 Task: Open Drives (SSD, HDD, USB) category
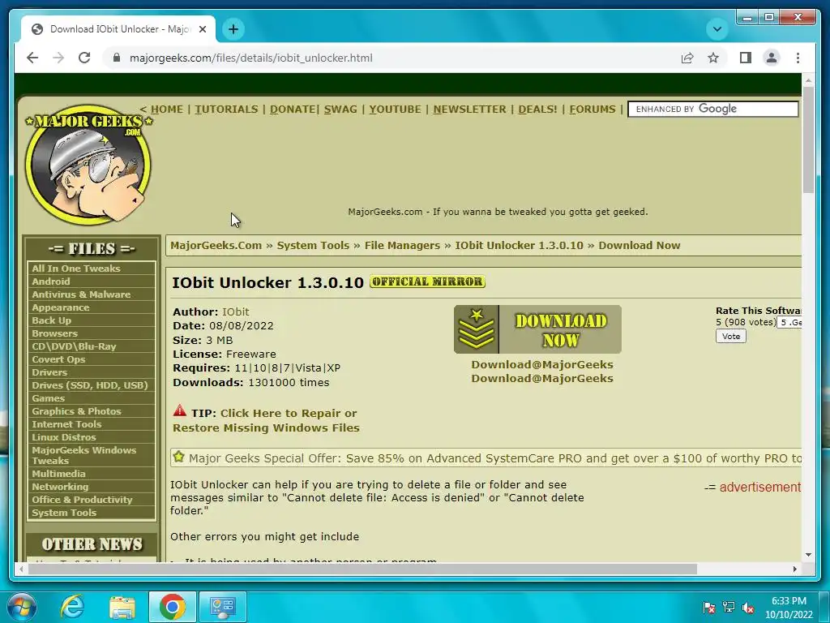point(89,385)
